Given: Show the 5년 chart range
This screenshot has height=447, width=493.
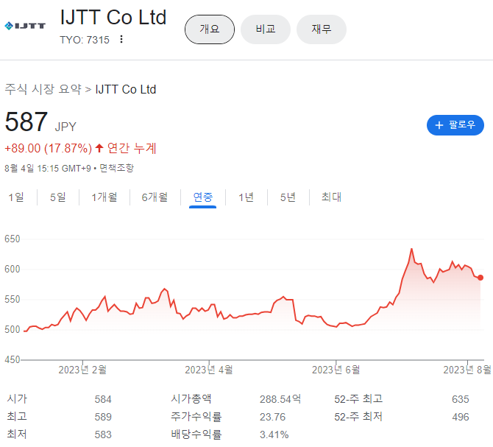Looking at the screenshot, I should coord(288,197).
